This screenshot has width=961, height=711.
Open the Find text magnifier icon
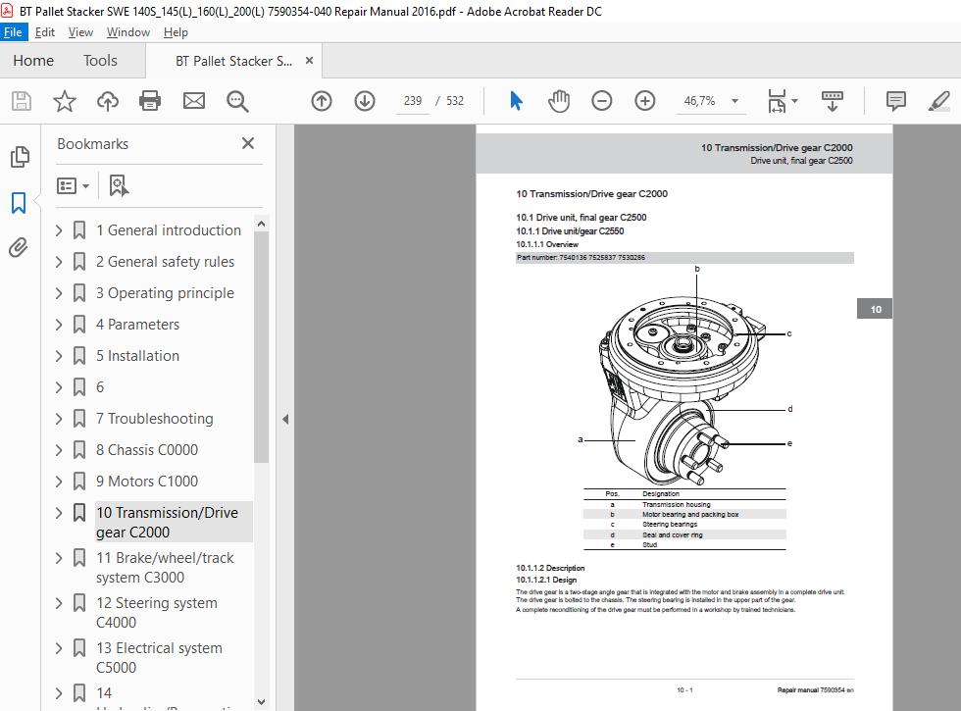[x=237, y=101]
